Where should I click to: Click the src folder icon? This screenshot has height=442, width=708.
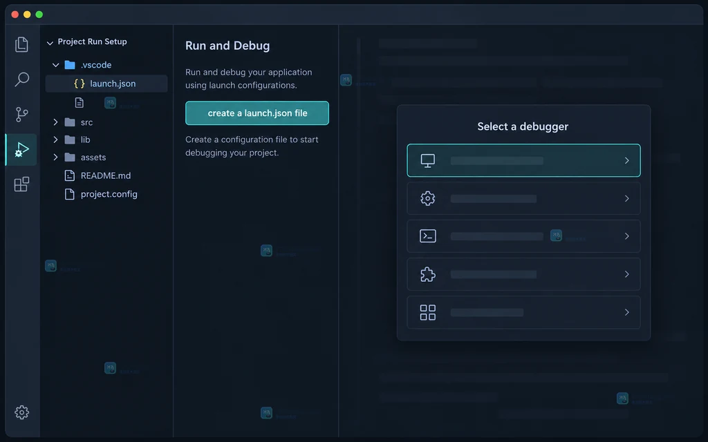pos(70,122)
